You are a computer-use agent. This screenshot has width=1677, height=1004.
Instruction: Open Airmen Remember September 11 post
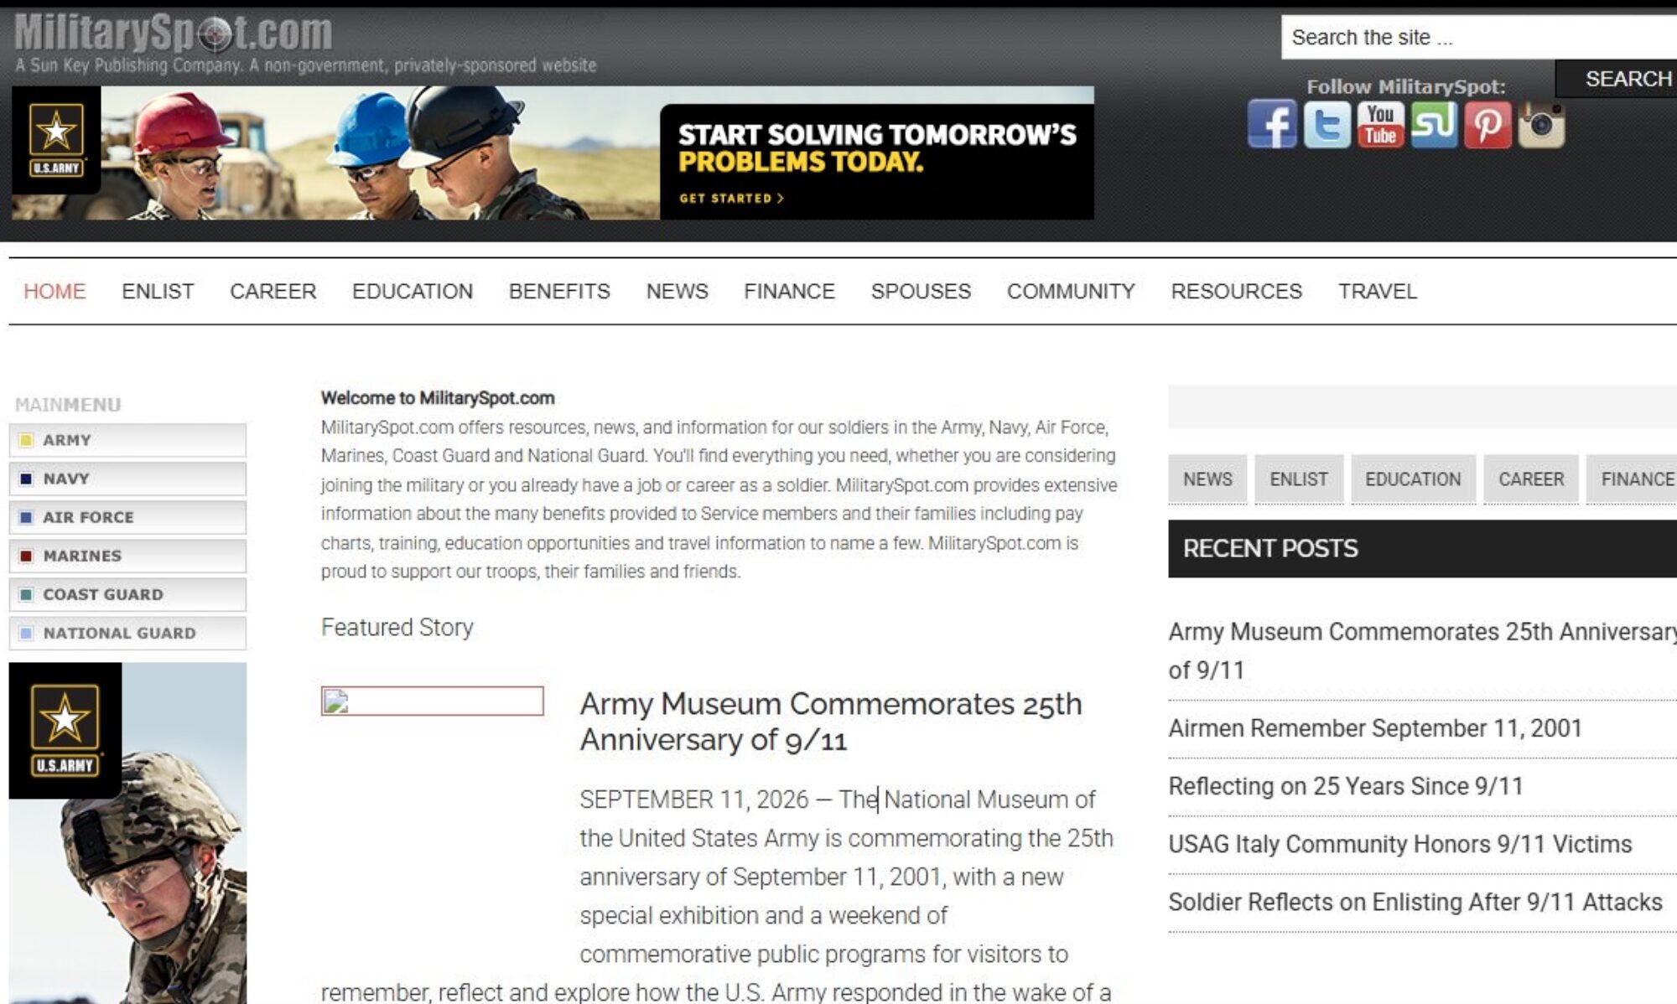click(x=1375, y=728)
